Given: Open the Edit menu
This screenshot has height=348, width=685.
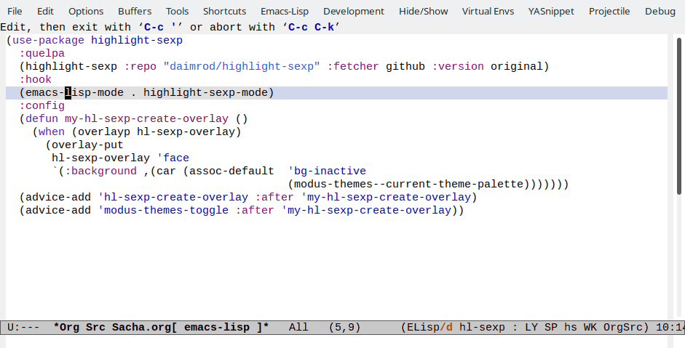Looking at the screenshot, I should pyautogui.click(x=45, y=11).
